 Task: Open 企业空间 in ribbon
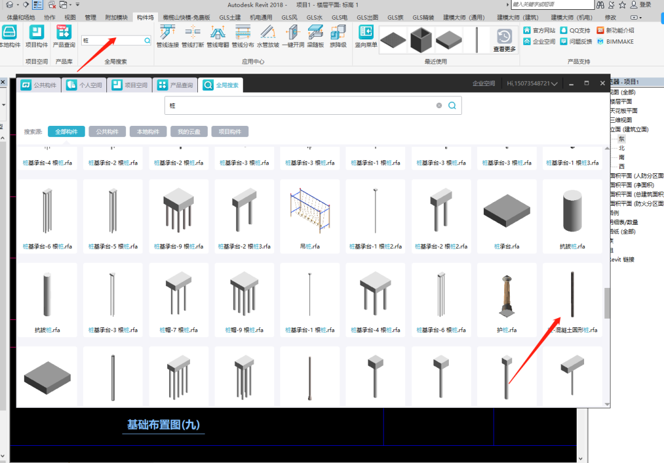coord(539,41)
